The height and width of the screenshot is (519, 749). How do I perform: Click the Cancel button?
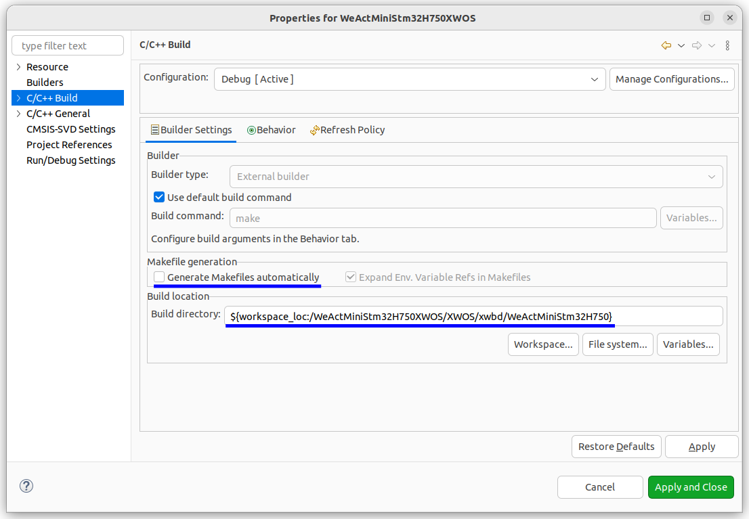coord(600,487)
